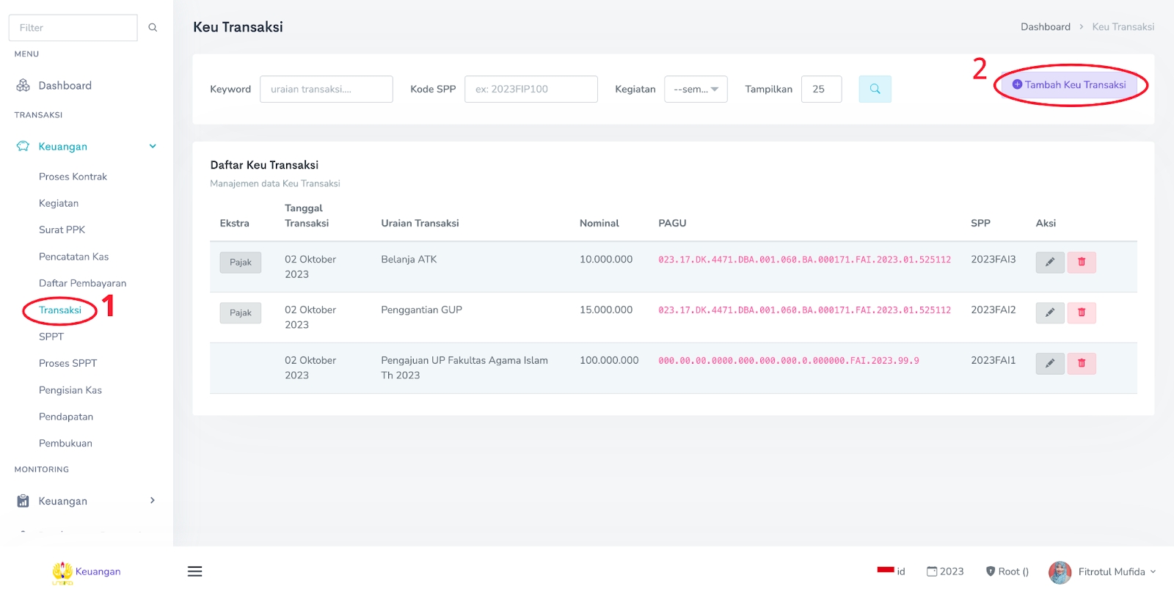Delete the Penggantian GUP transaction
The width and height of the screenshot is (1174, 597).
coord(1081,313)
